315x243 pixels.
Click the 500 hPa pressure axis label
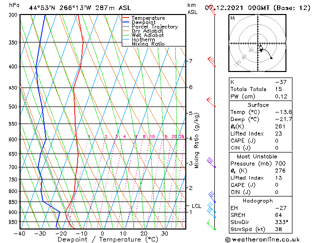coord(14,106)
